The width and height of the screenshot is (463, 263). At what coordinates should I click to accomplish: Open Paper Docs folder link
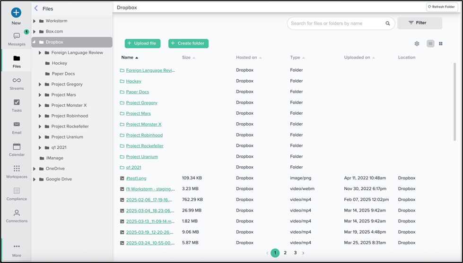tap(138, 92)
